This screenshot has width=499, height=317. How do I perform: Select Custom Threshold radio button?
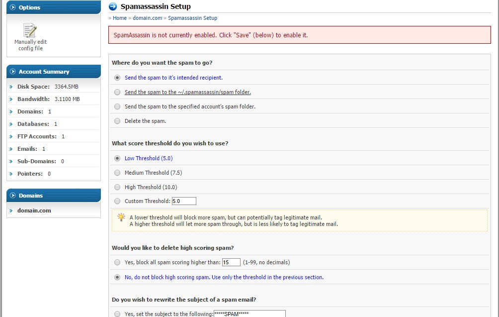click(x=117, y=201)
